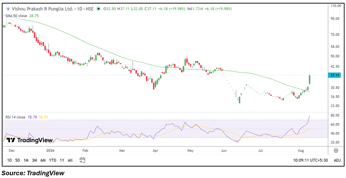Screen dimensions: 346x178
Task: Select the 3M time range
Action: [x=34, y=160]
